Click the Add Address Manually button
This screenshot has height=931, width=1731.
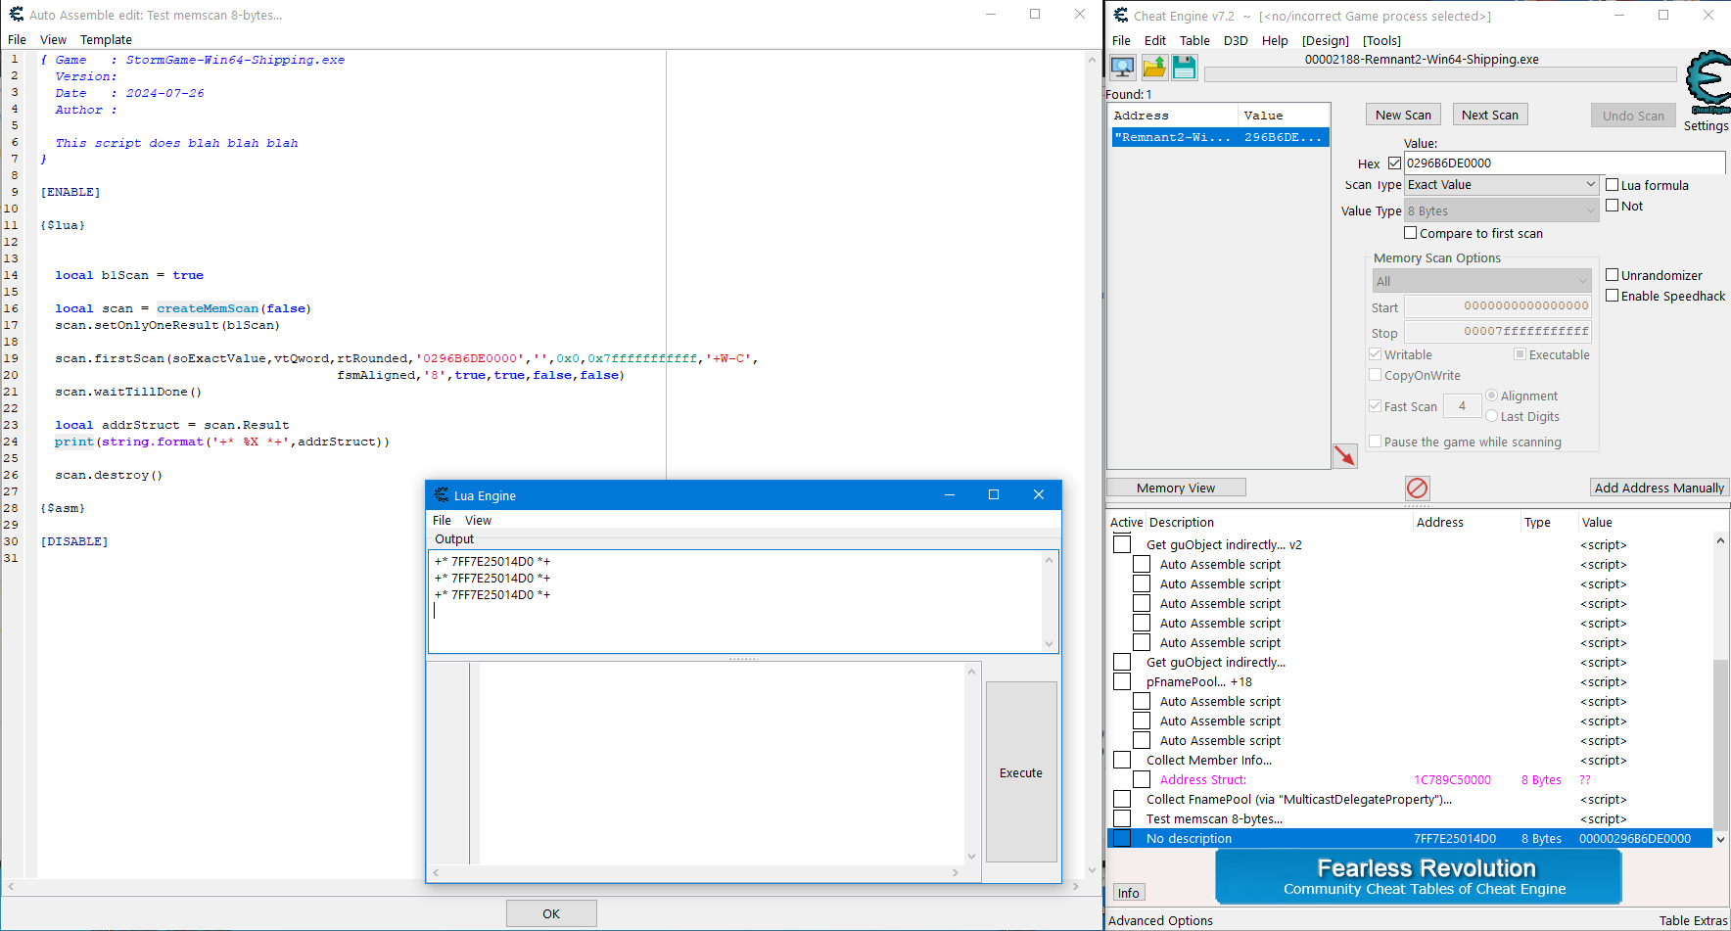[1659, 488]
